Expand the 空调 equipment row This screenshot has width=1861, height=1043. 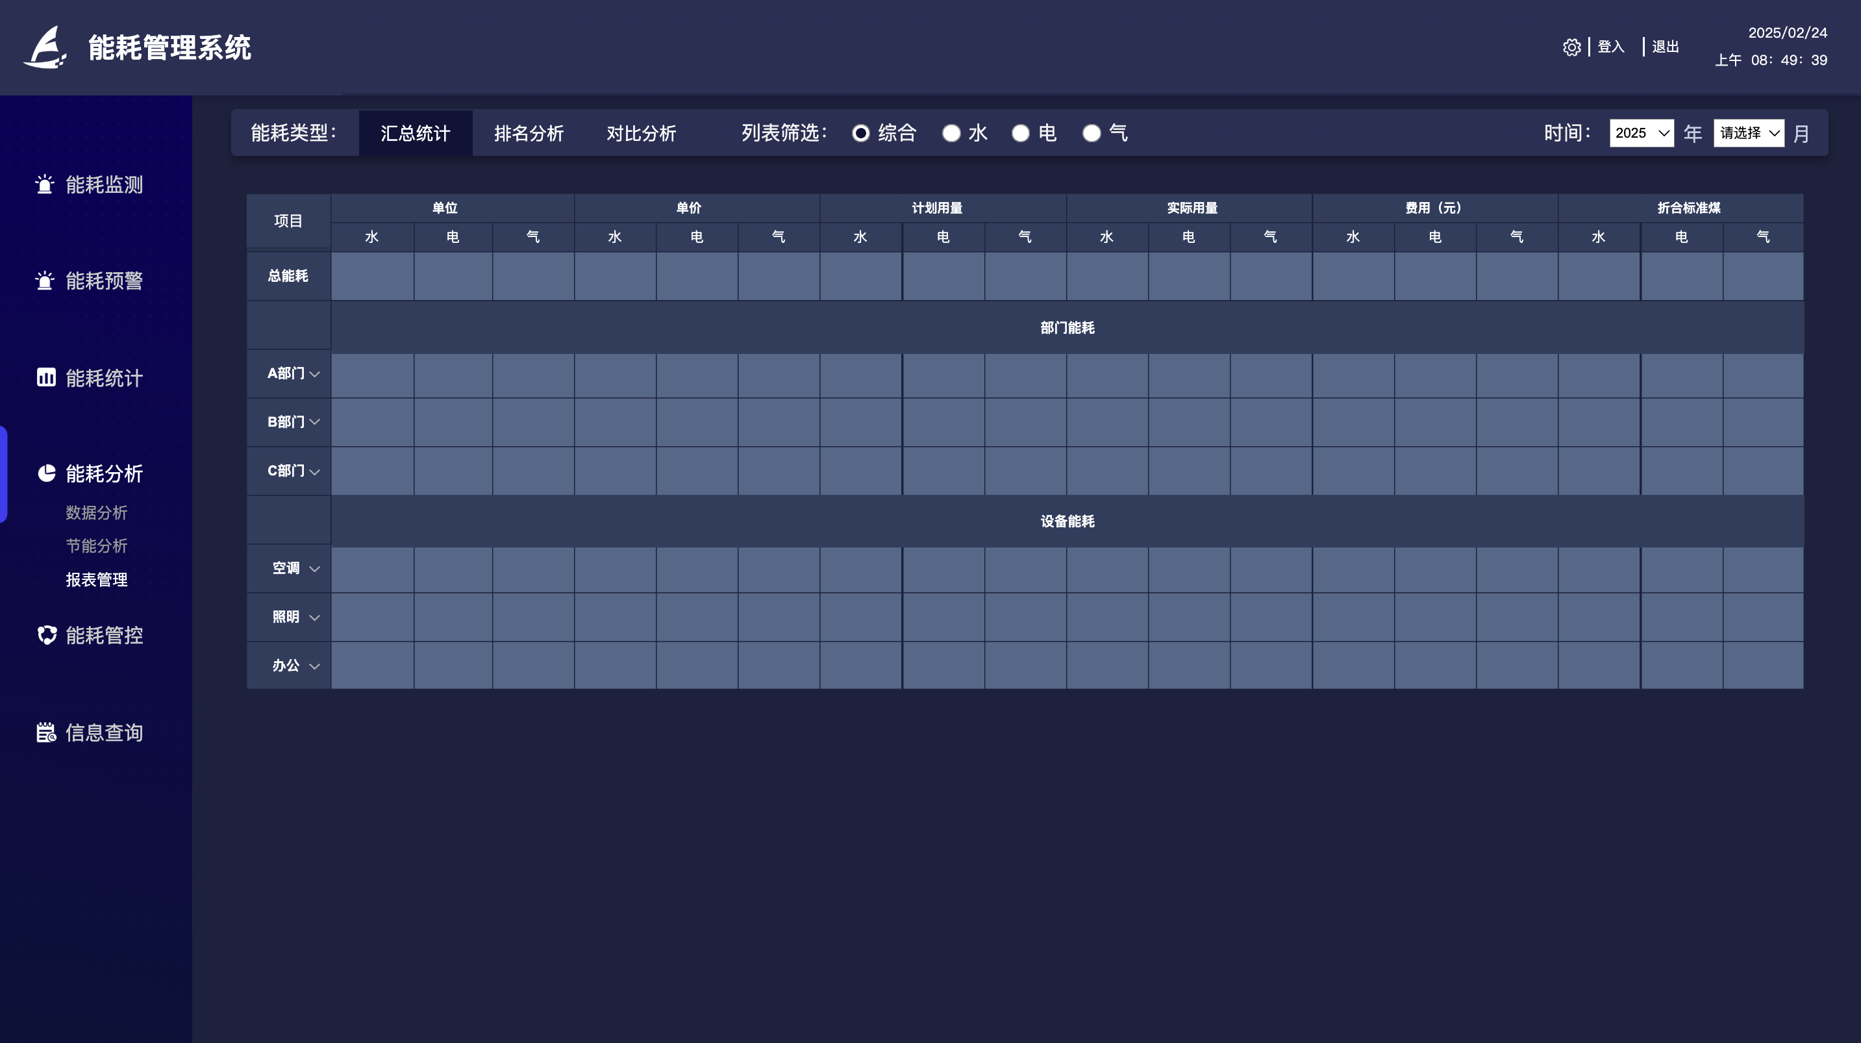click(x=314, y=569)
